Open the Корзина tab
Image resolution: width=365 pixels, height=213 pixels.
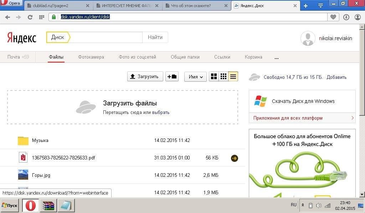click(253, 57)
